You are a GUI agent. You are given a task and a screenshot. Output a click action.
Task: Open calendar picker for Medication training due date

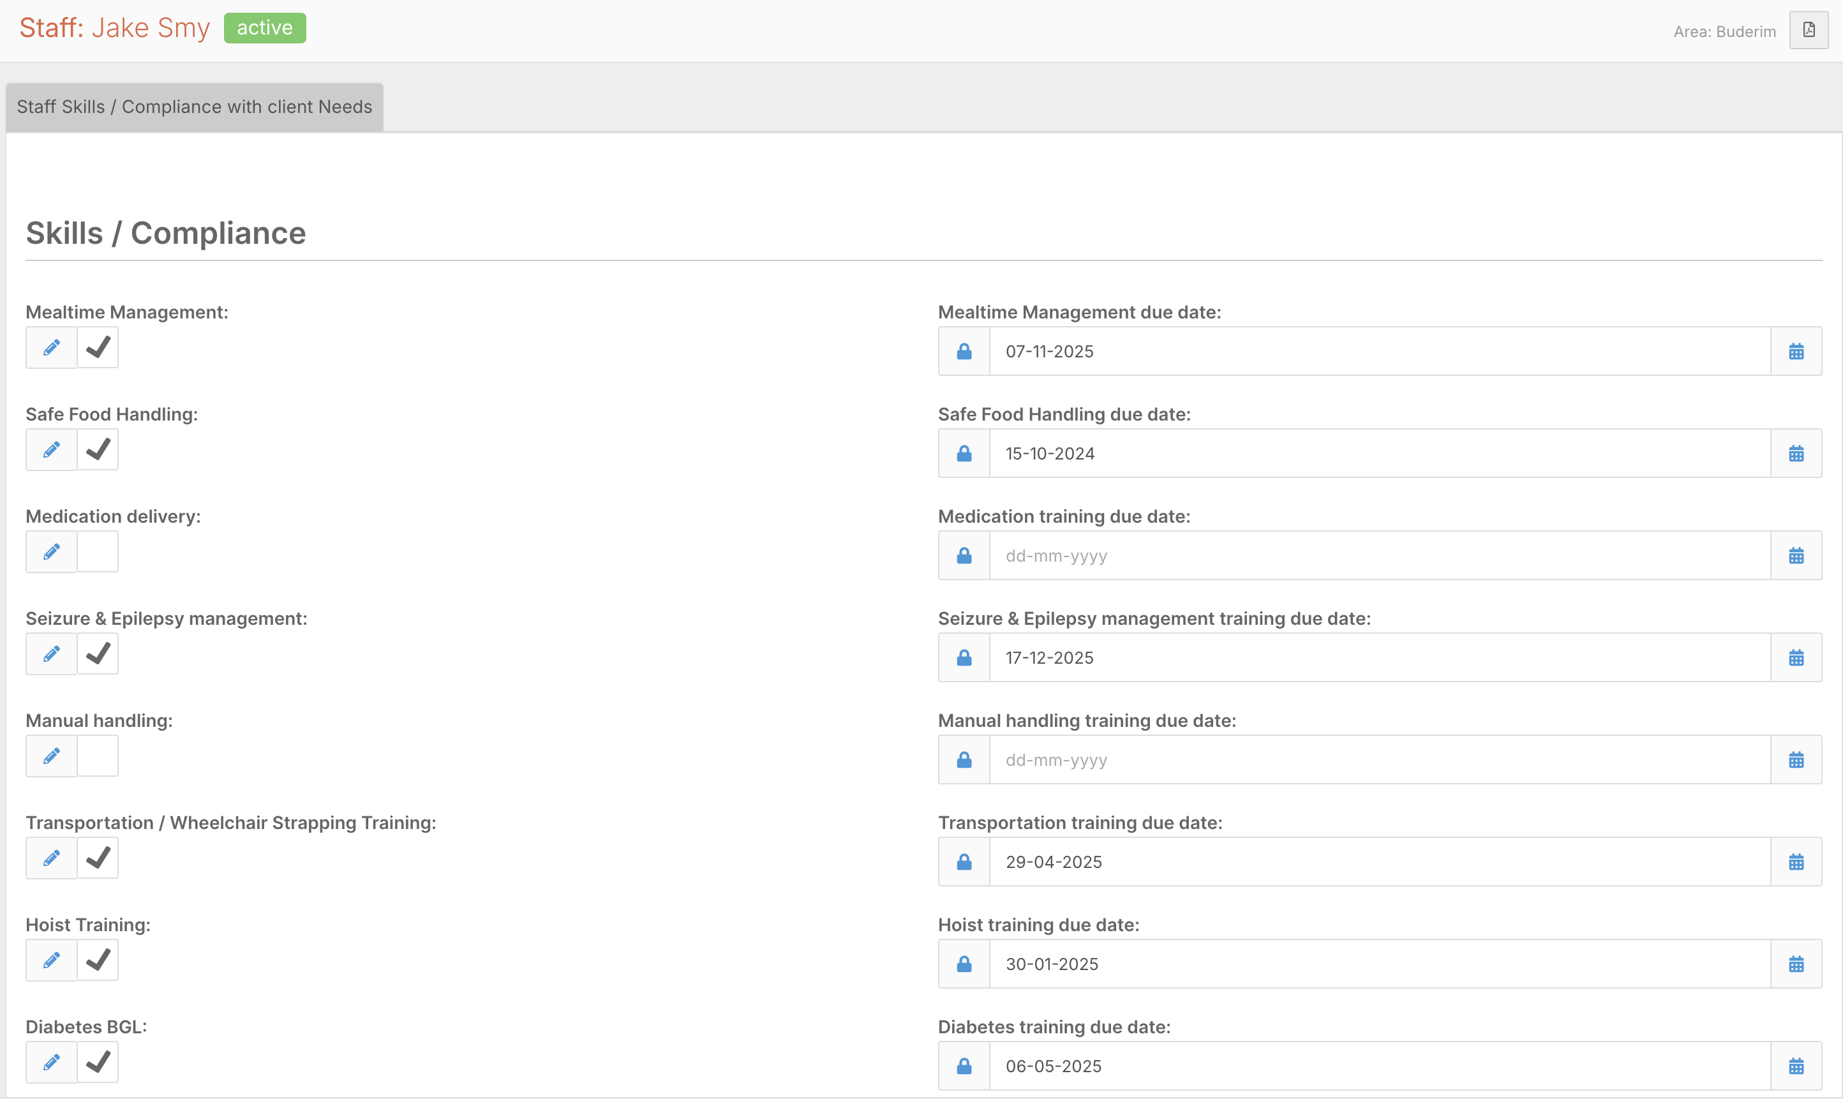(1796, 555)
